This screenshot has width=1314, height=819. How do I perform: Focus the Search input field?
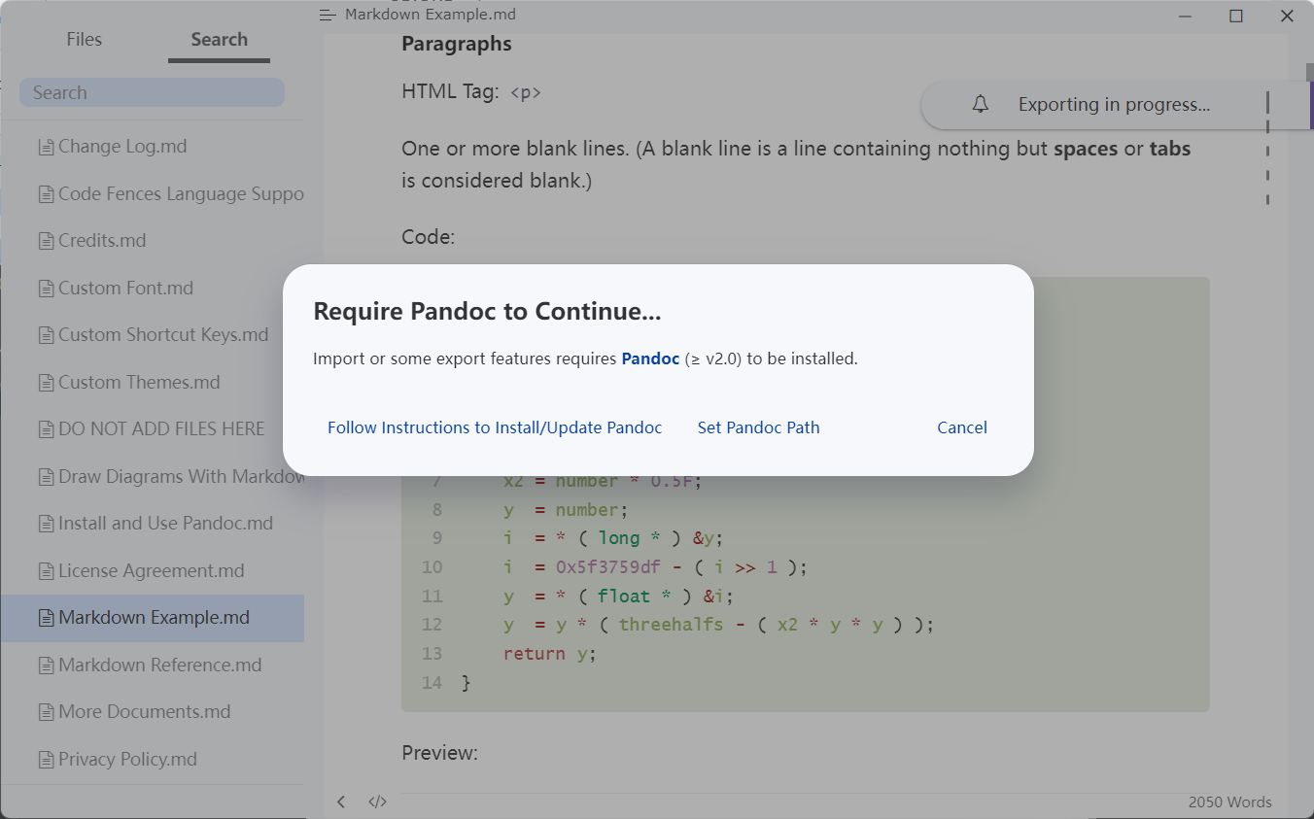[152, 92]
